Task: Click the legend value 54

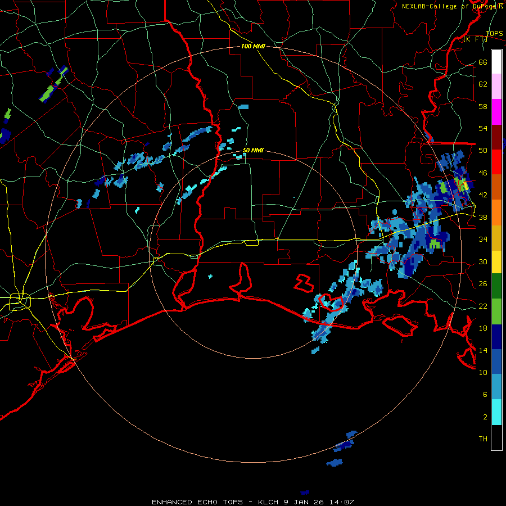Action: click(483, 128)
